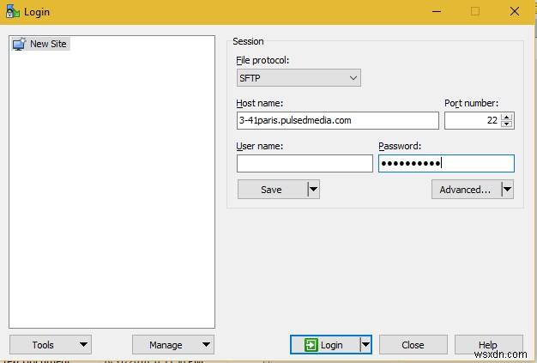
Task: Increase port number with up arrow
Action: tap(506, 117)
